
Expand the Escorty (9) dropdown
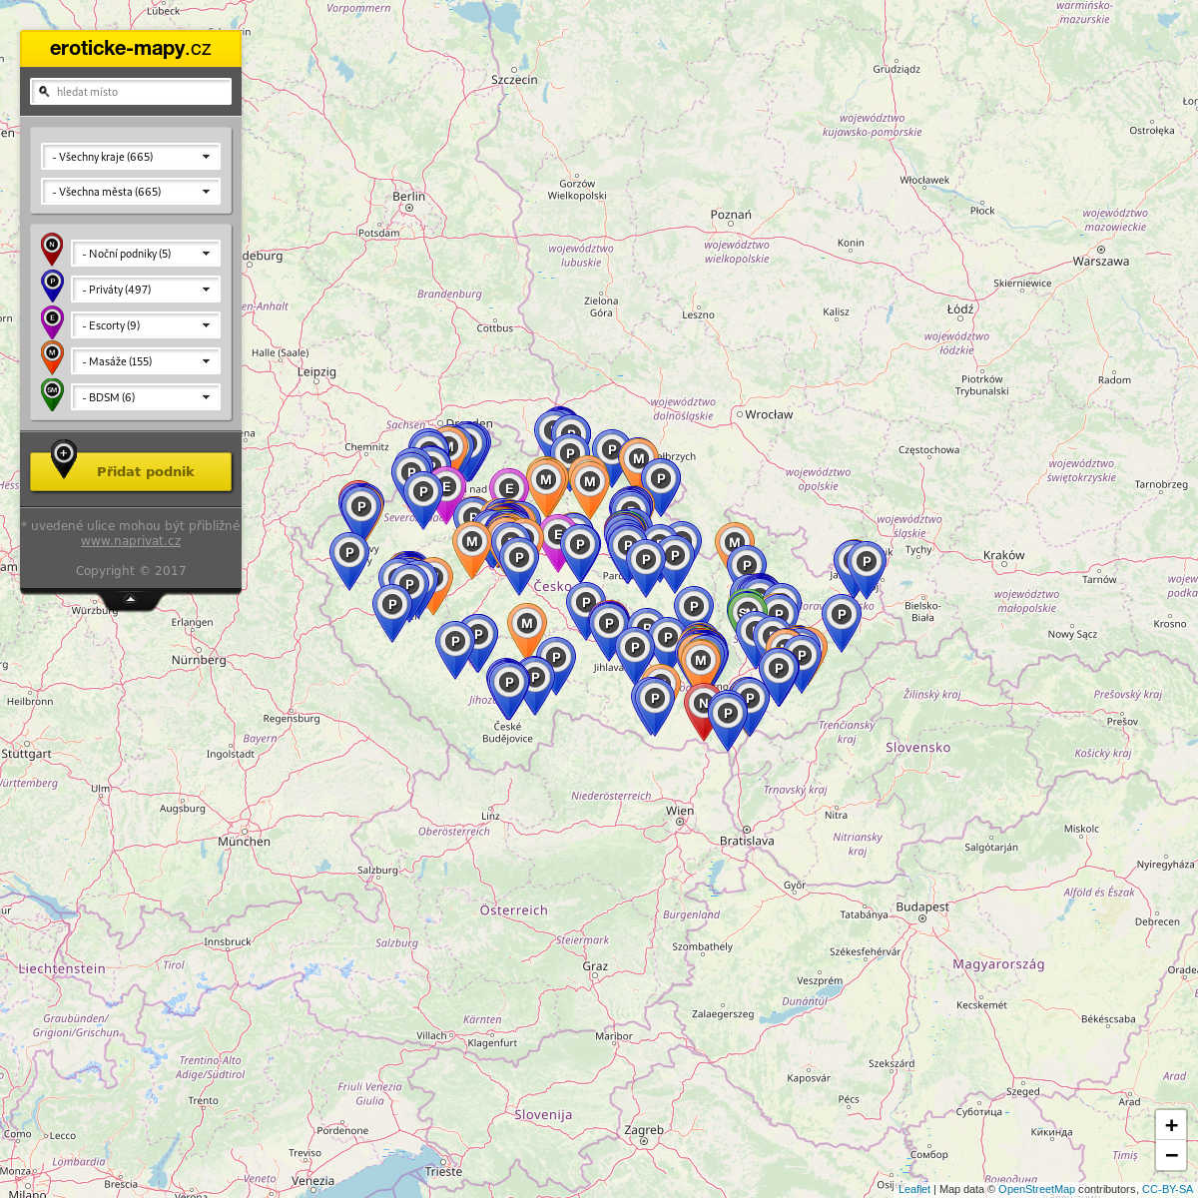coord(146,325)
